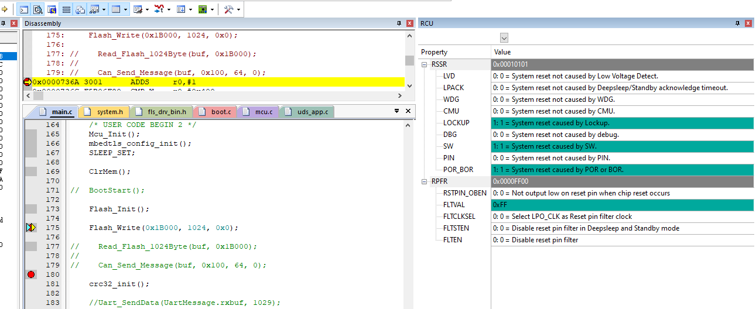Click the Memory Windows toolbar icon
The height and width of the screenshot is (309, 756).
116,9
